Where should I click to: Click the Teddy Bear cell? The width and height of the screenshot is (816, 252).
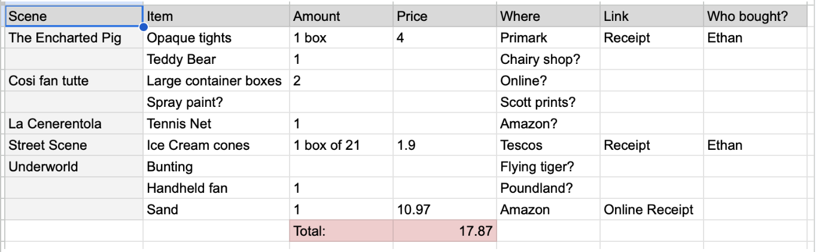coord(216,59)
